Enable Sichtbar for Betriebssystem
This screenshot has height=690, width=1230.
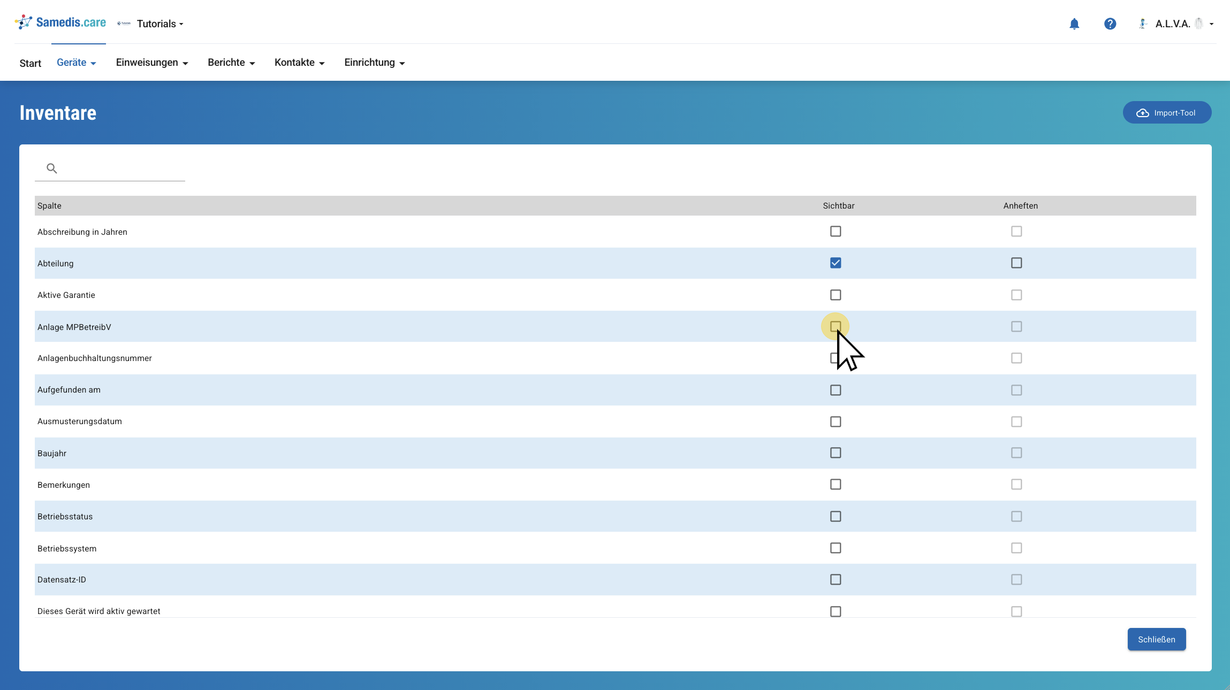pos(835,548)
